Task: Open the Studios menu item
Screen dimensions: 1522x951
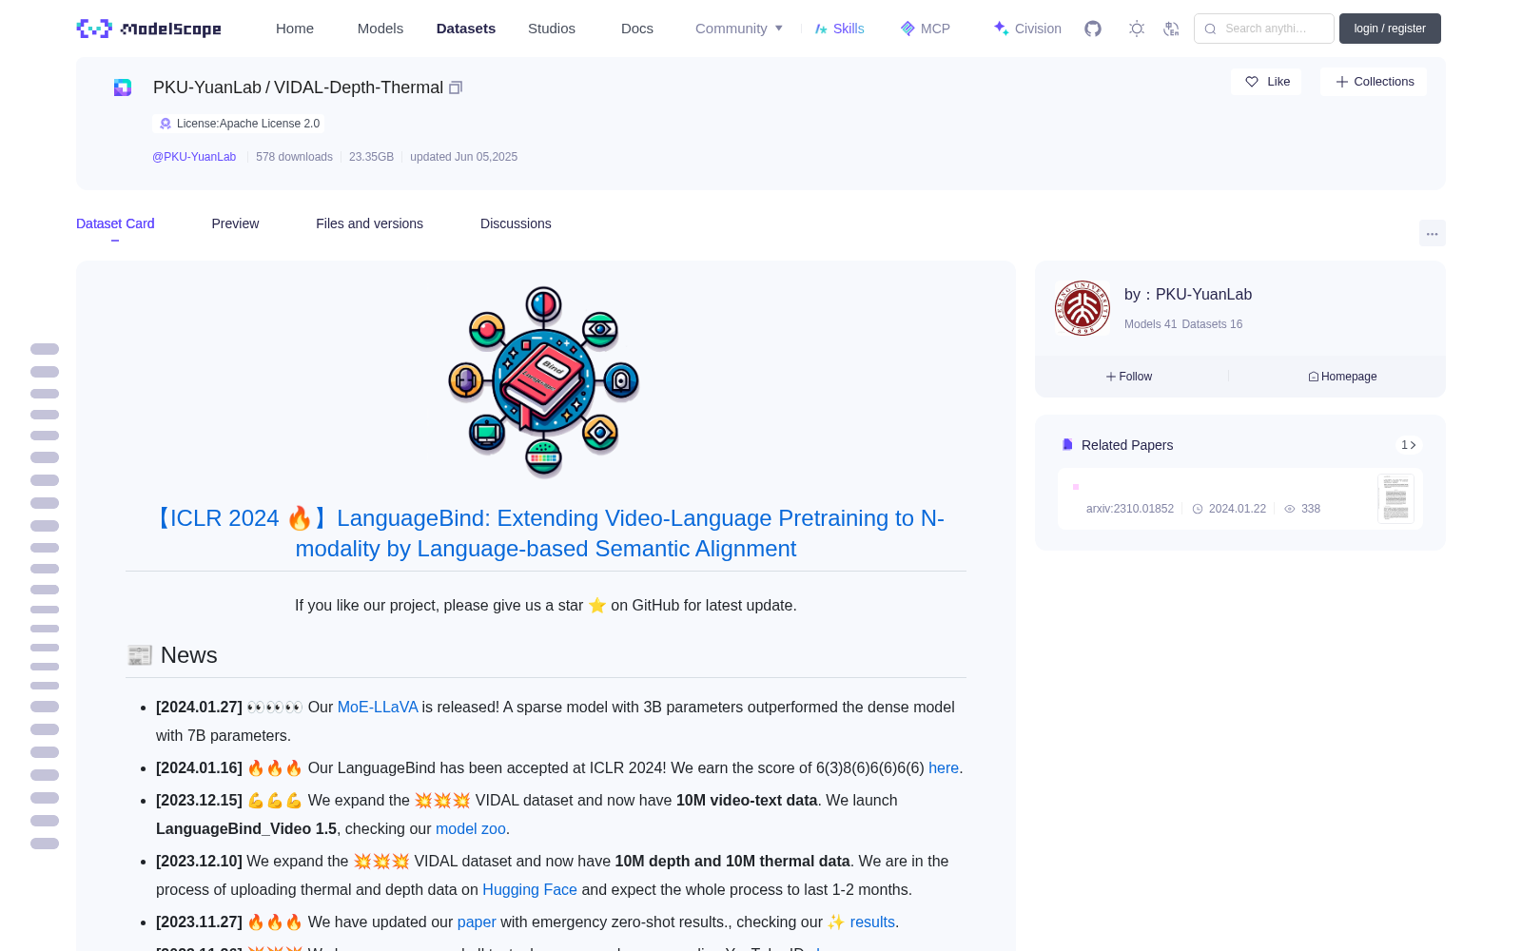Action: coord(552,29)
